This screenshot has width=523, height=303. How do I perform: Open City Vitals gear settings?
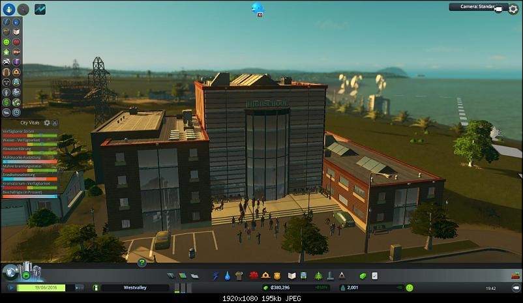[x=47, y=123]
